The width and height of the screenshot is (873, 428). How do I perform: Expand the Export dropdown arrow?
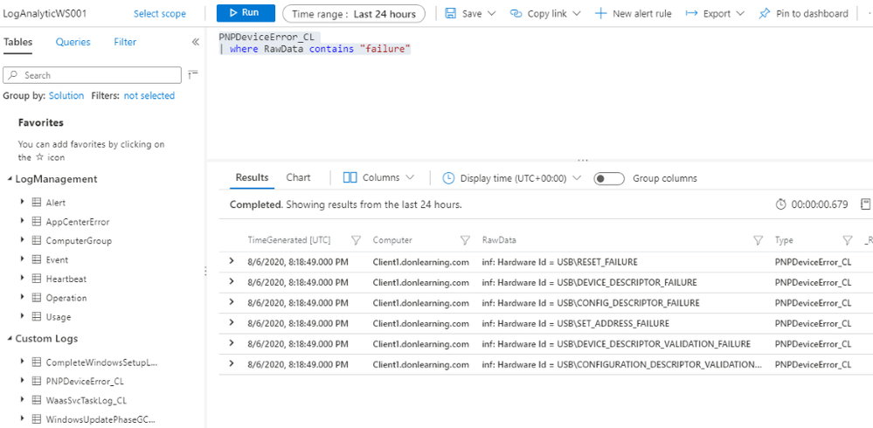(x=740, y=13)
